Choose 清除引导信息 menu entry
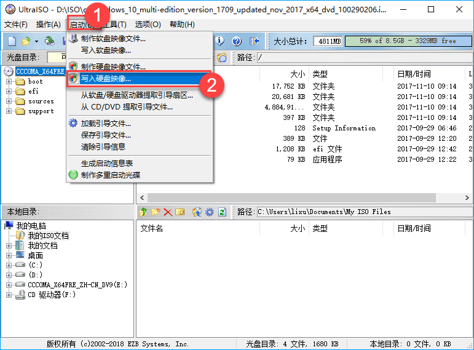The width and height of the screenshot is (474, 350). point(140,147)
